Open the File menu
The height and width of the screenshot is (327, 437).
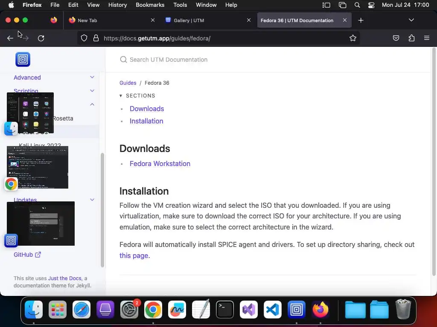pos(55,5)
